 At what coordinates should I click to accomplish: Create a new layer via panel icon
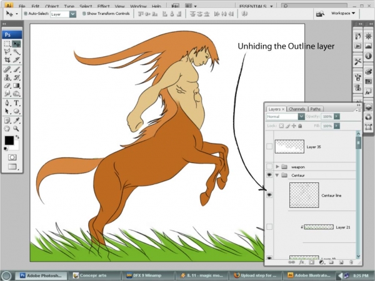click(341, 262)
